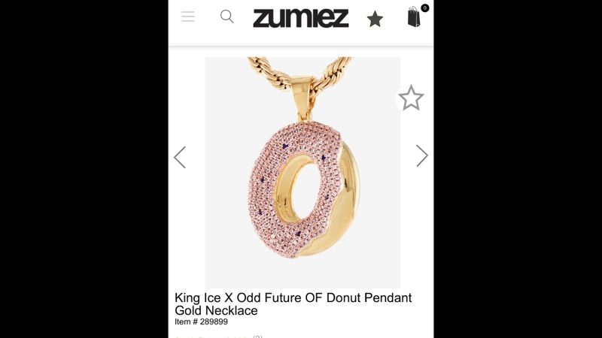Show the next product image
The width and height of the screenshot is (602, 338).
[422, 155]
